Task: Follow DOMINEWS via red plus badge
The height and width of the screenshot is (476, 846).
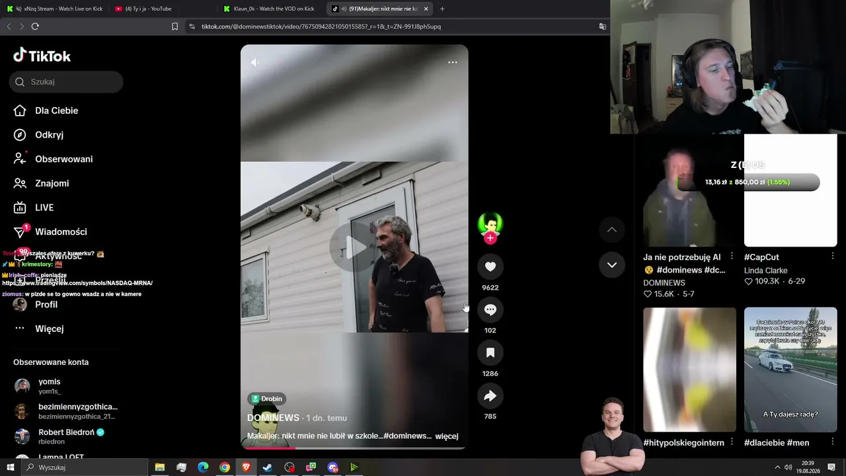Action: tap(490, 239)
